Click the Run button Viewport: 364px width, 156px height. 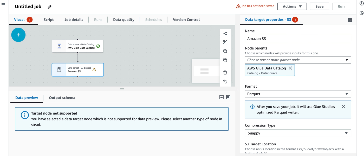pos(341,6)
